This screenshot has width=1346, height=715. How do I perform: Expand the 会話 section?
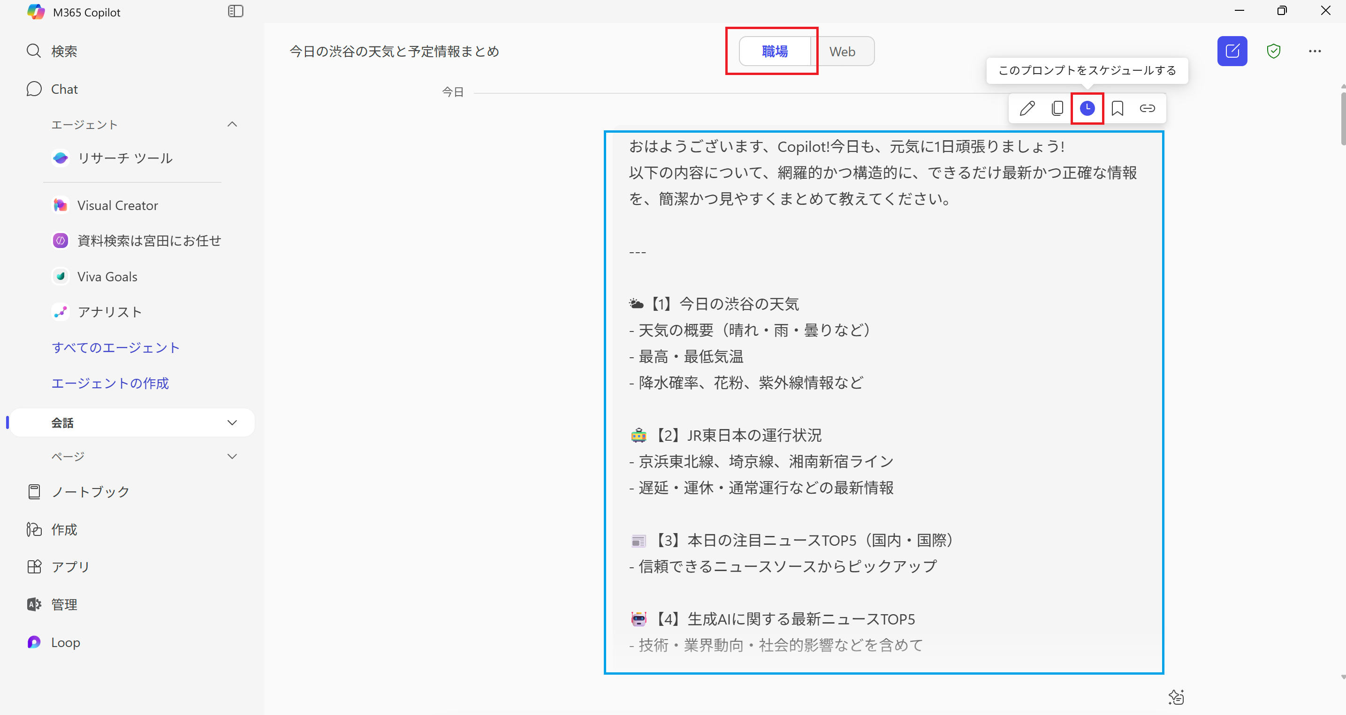pyautogui.click(x=233, y=422)
